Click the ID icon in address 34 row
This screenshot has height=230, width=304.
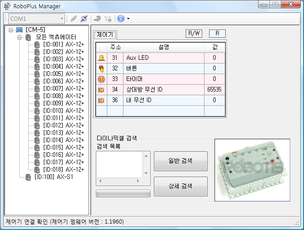coord(101,90)
